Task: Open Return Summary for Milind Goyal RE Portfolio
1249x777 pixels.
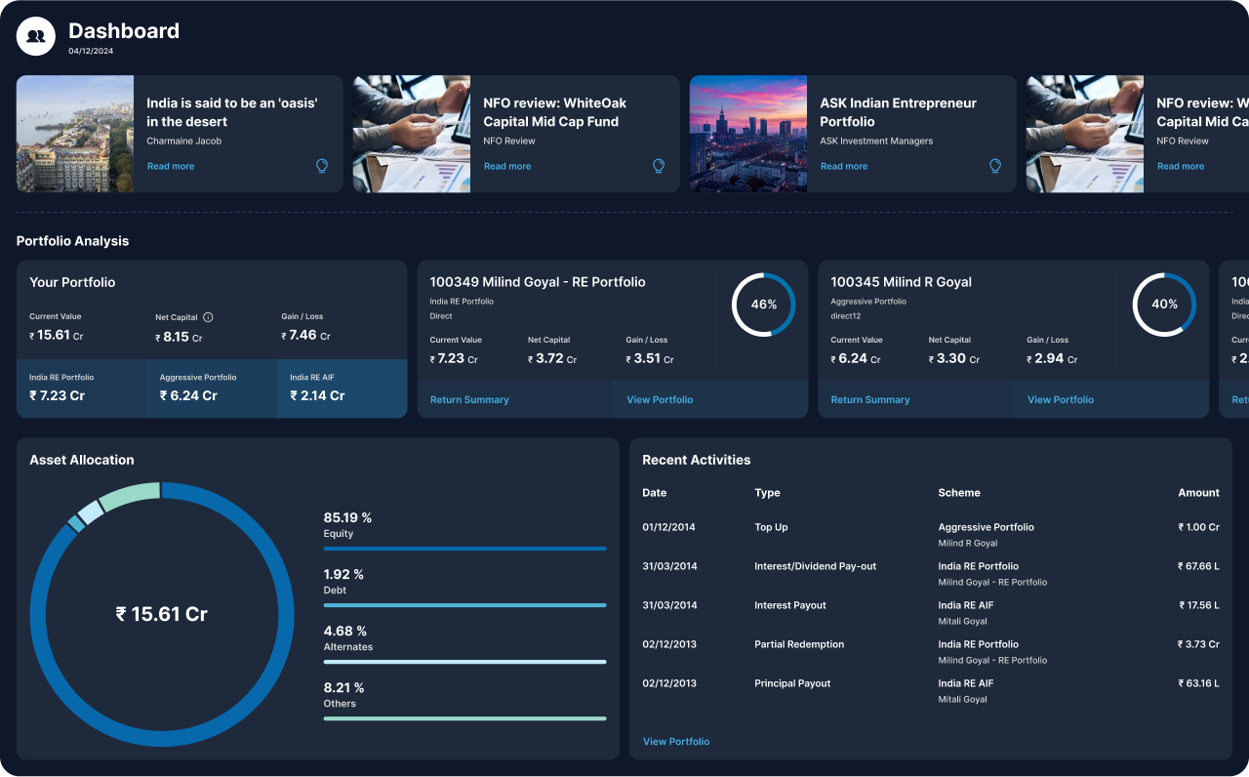Action: click(469, 399)
